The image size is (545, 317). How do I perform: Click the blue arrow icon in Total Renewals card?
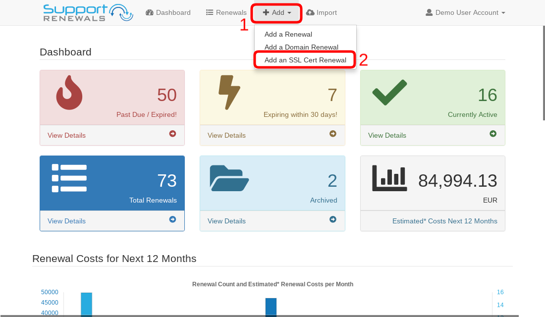click(172, 219)
